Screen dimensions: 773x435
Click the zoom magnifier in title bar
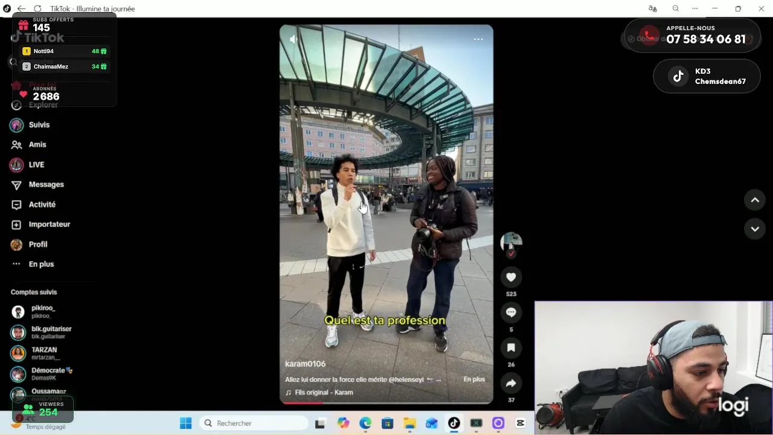[x=676, y=8]
